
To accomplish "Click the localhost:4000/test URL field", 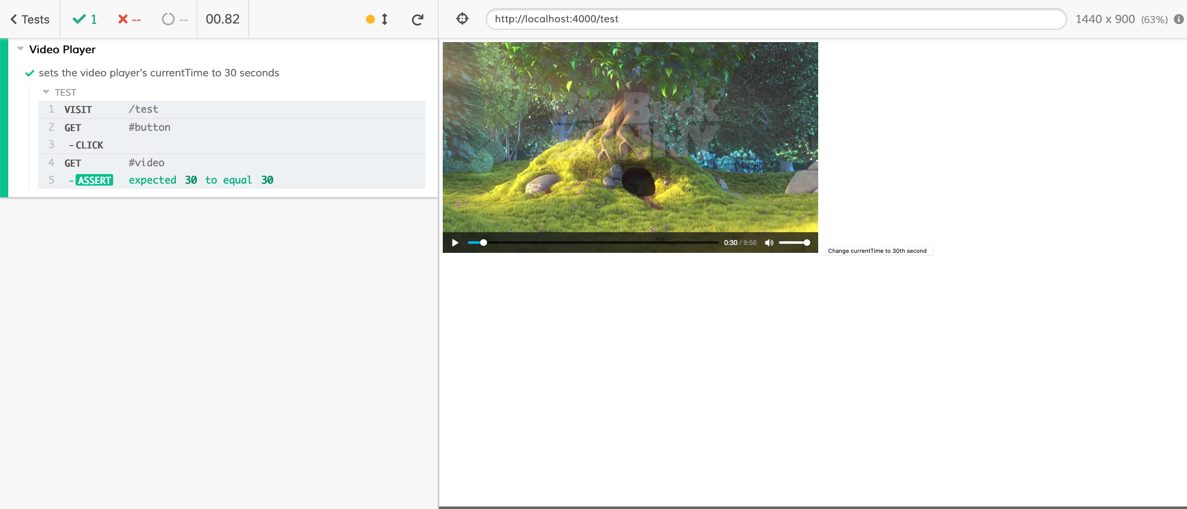I will [774, 19].
